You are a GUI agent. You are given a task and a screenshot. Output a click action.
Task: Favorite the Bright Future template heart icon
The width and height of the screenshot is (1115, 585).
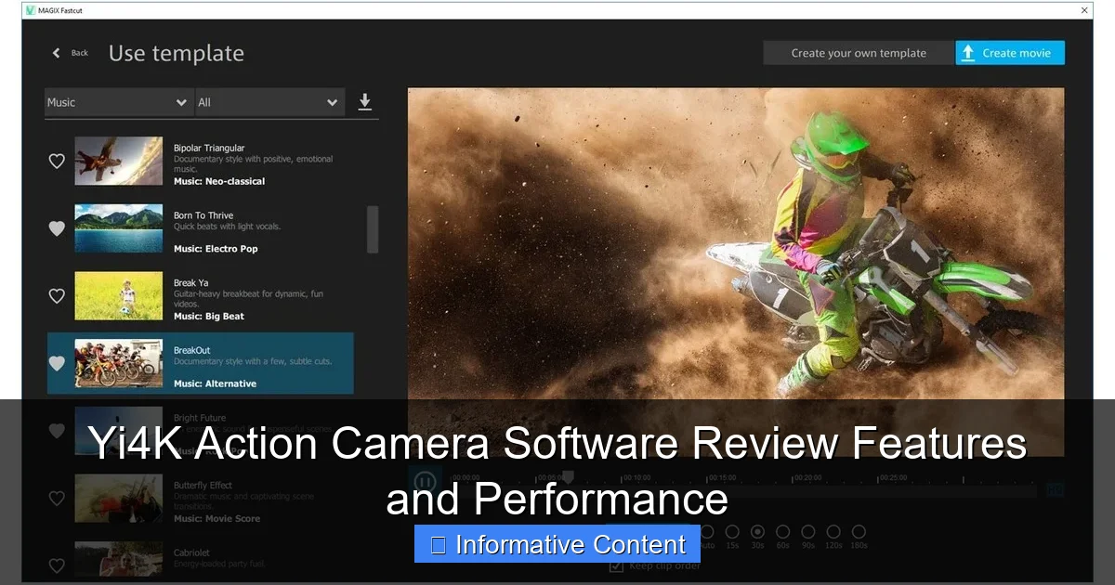(x=56, y=430)
